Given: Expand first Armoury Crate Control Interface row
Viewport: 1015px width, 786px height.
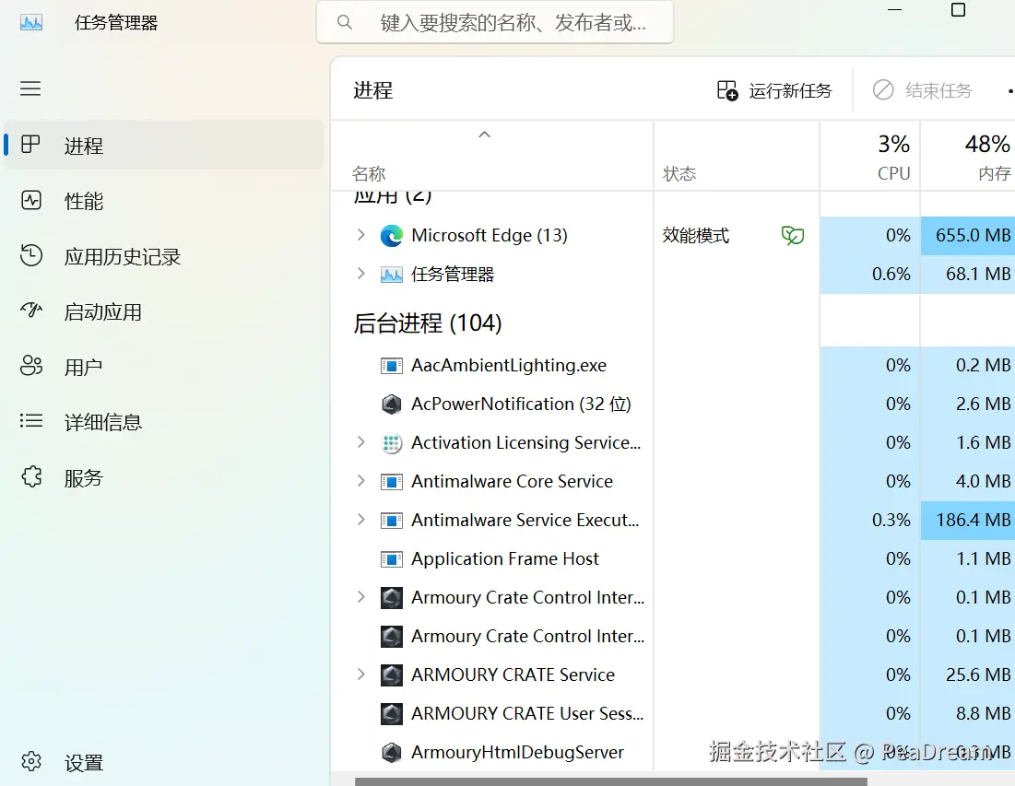Looking at the screenshot, I should pyautogui.click(x=361, y=597).
